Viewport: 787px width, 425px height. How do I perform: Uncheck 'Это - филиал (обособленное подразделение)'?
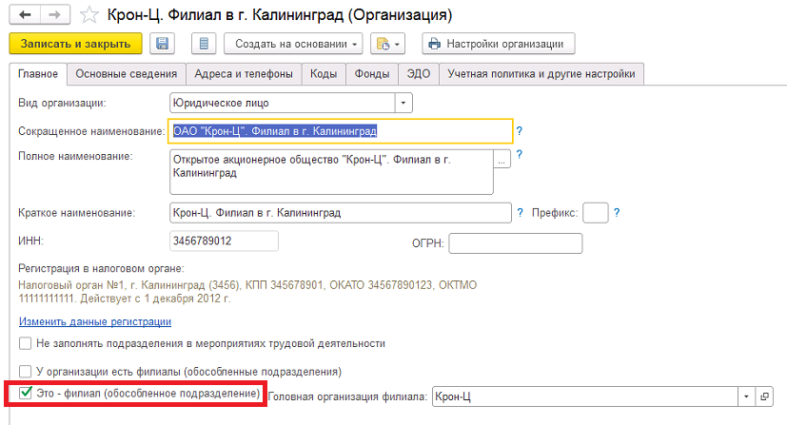(26, 393)
